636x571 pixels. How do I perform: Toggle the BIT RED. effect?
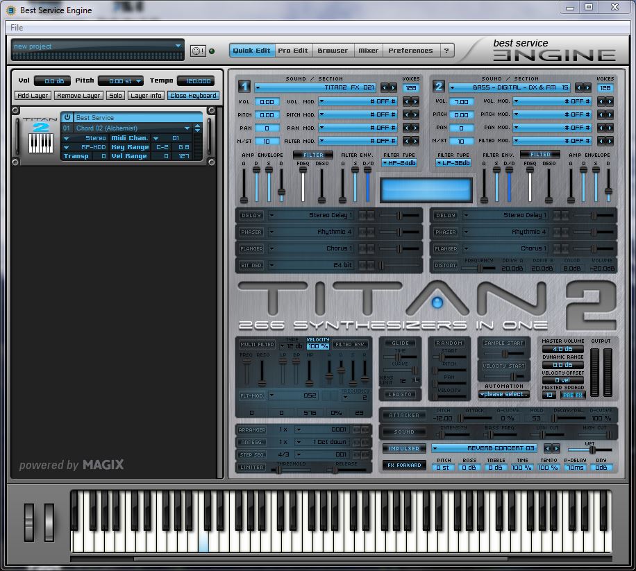(251, 265)
